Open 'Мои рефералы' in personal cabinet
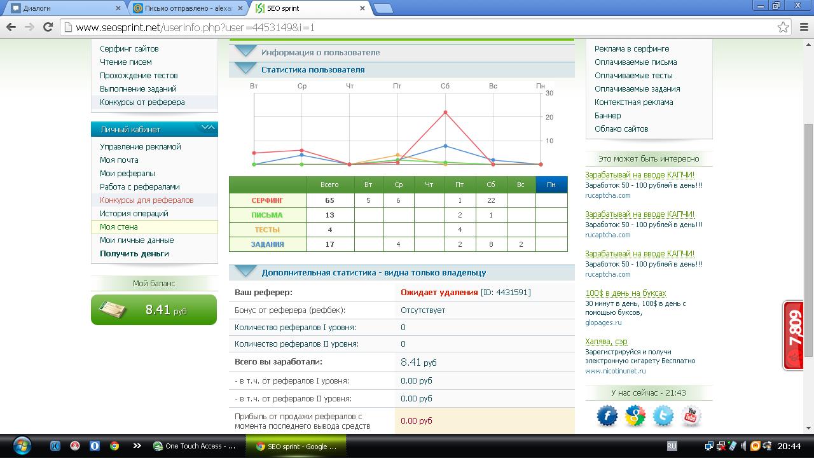The image size is (814, 458). (x=127, y=173)
